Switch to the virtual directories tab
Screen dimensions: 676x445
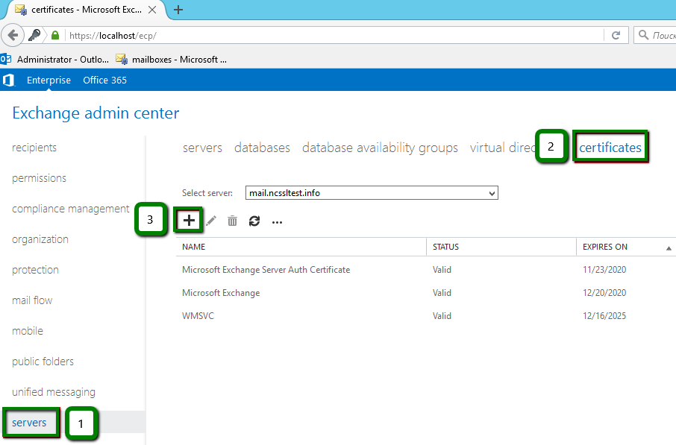tap(502, 148)
